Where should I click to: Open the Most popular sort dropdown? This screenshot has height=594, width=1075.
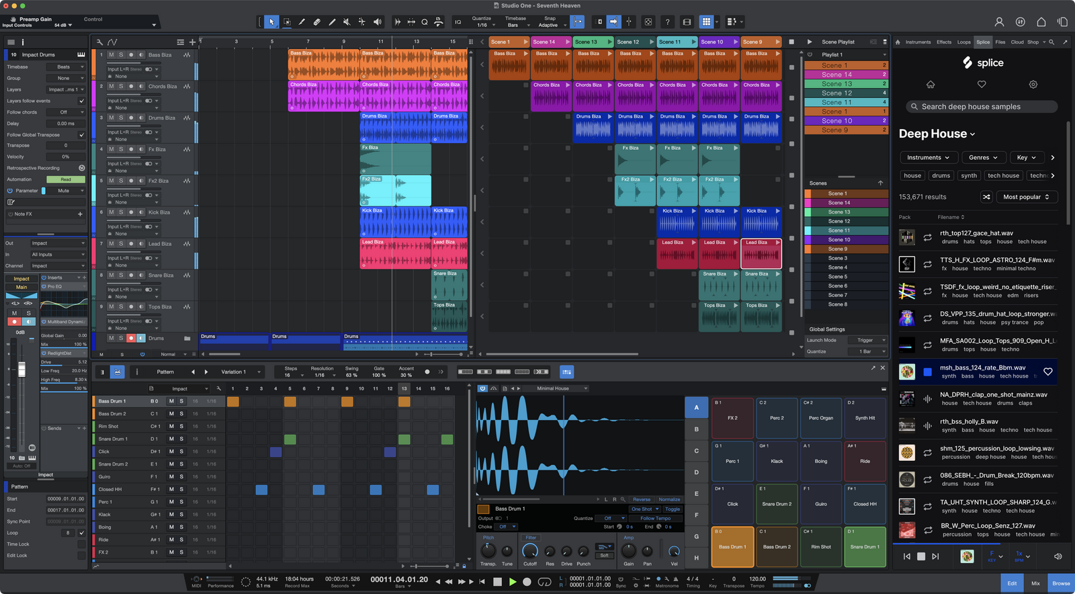tap(1026, 197)
